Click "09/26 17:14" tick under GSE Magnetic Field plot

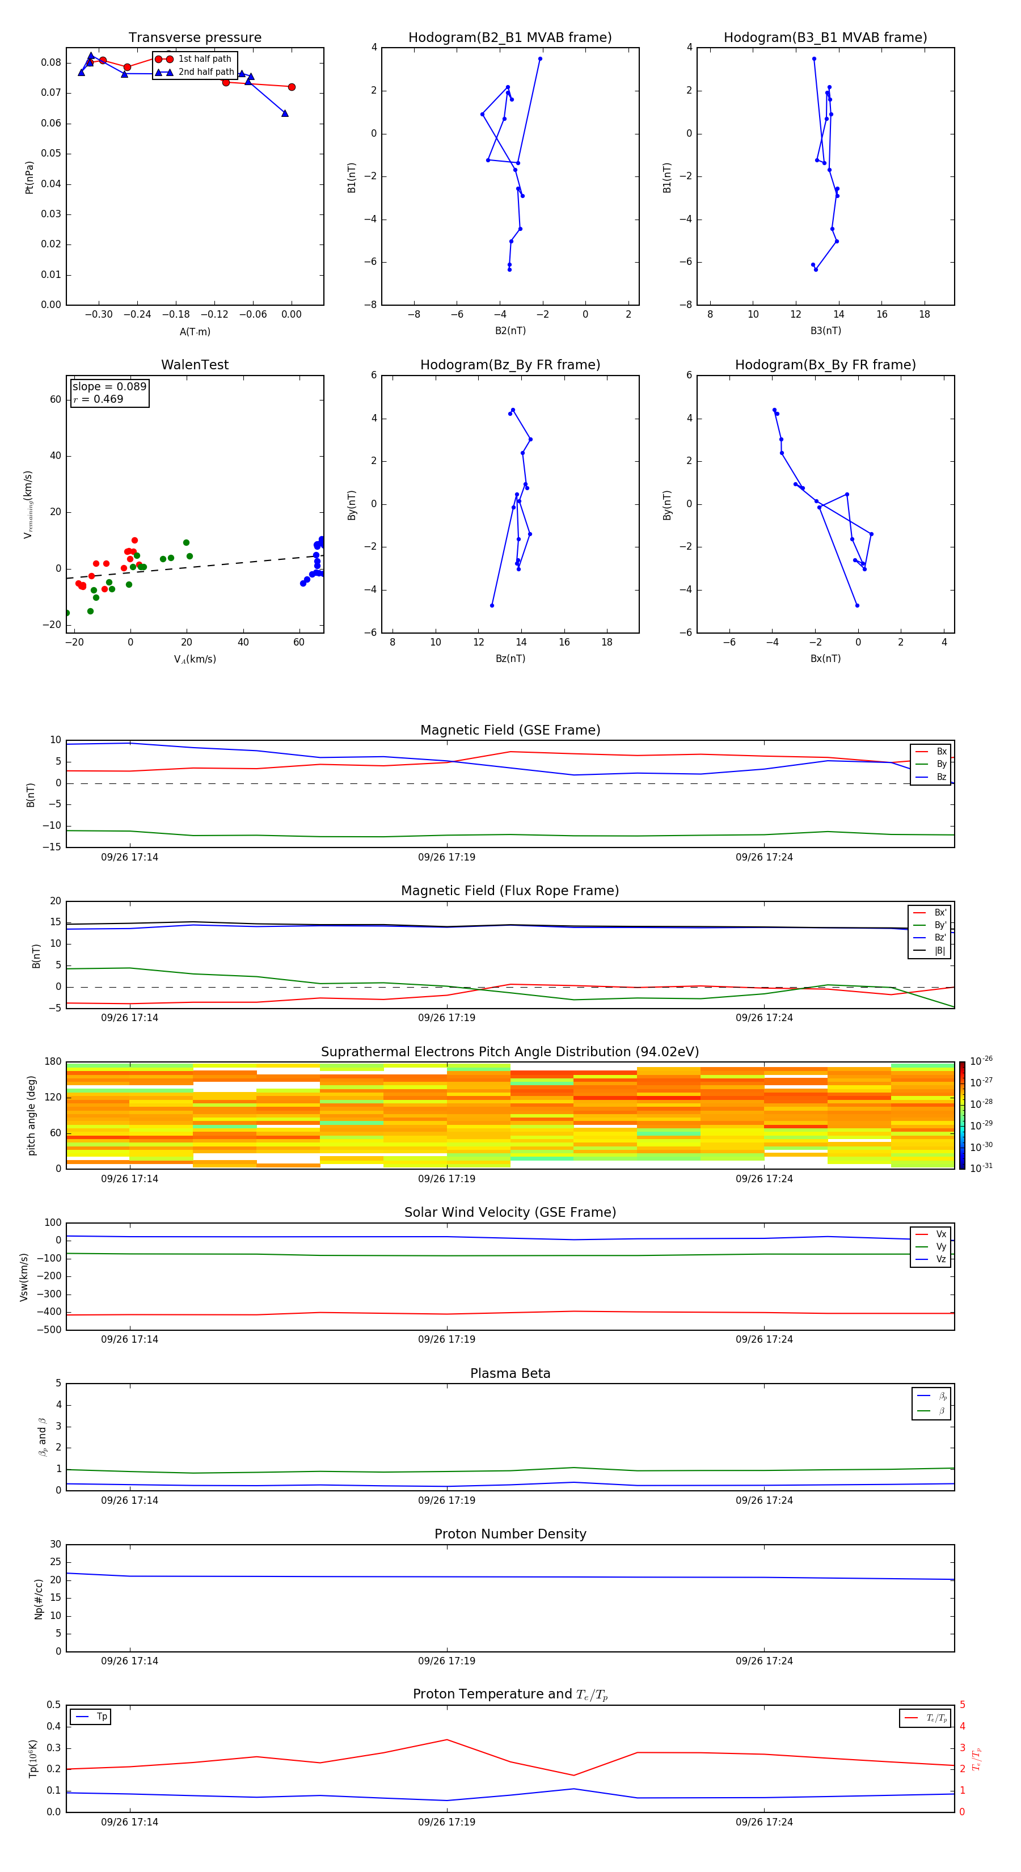click(x=129, y=857)
